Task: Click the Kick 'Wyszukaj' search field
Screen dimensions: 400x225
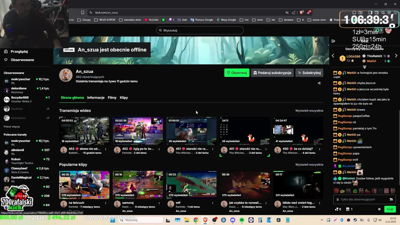Action: pyautogui.click(x=200, y=30)
